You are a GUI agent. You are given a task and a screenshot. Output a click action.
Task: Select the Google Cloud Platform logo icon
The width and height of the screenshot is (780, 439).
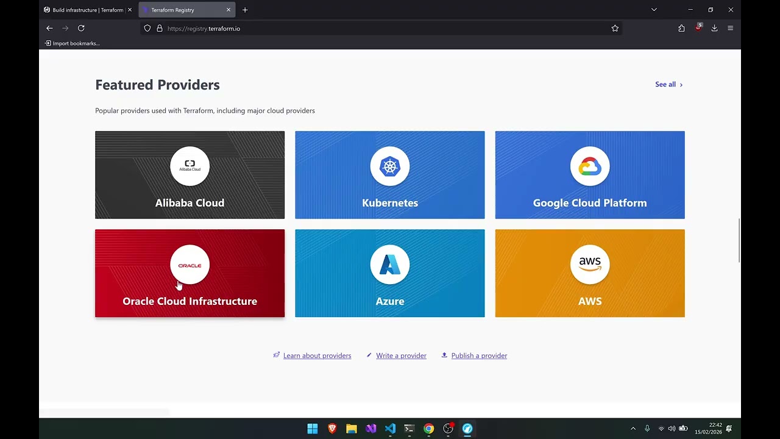[590, 166]
